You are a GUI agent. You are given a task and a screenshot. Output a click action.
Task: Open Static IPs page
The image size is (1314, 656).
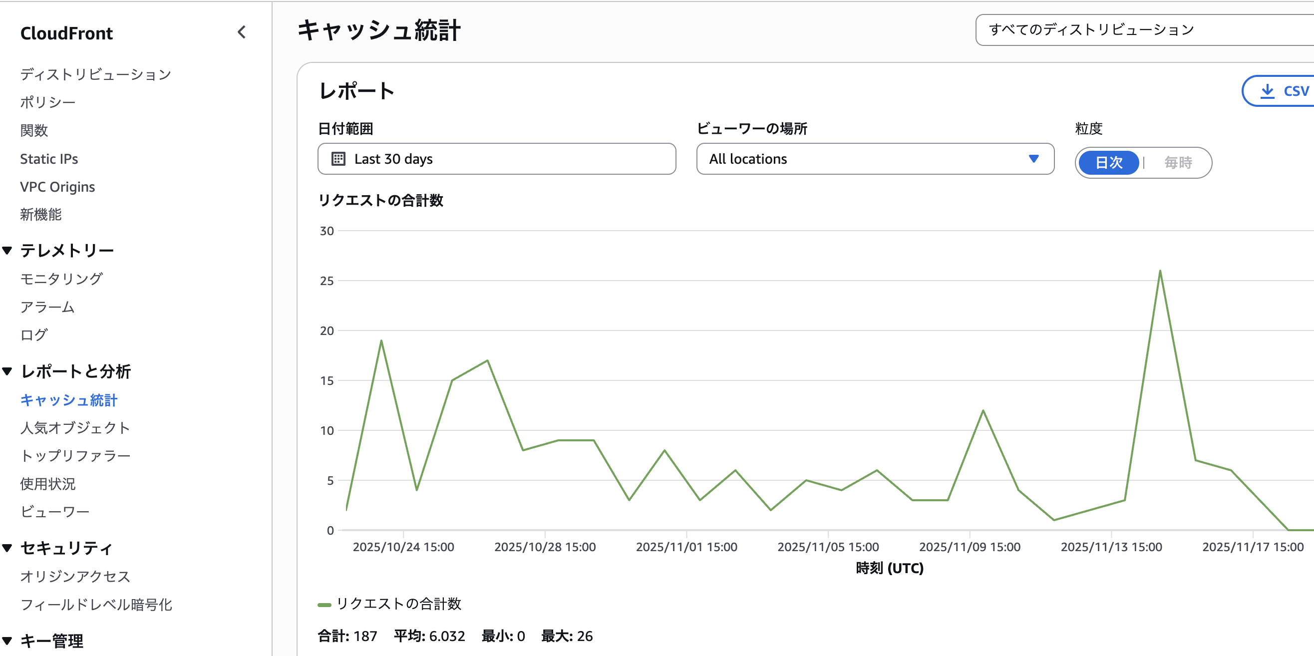coord(49,159)
